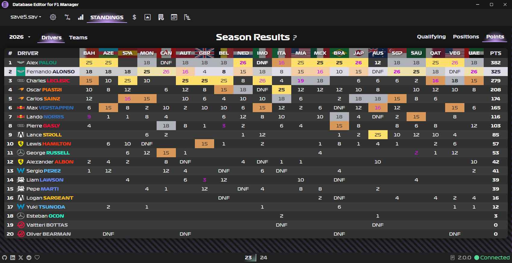512x263 pixels.
Task: Open the building facilities icon
Action: (x=161, y=17)
